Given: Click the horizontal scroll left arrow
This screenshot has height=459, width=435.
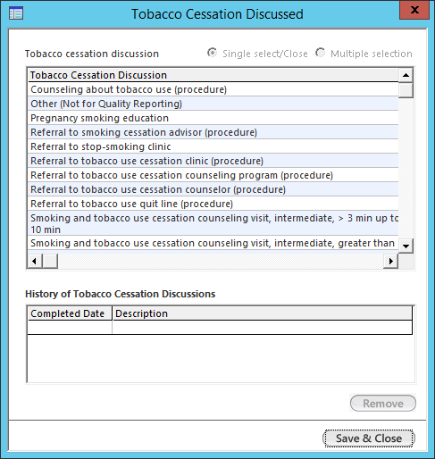Looking at the screenshot, I should (x=35, y=262).
